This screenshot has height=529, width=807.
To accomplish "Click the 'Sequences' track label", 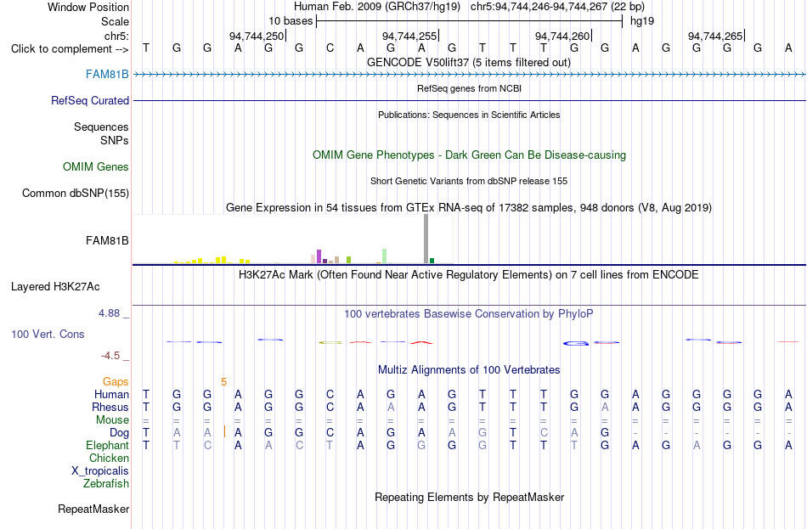I will point(101,127).
